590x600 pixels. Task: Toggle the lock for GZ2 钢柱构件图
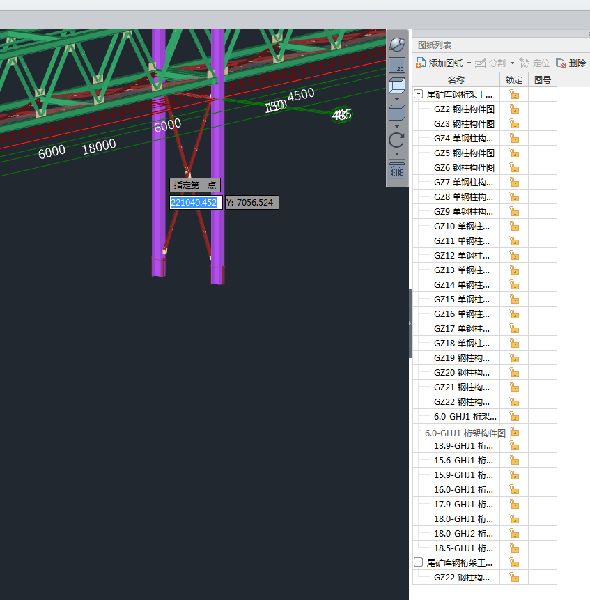pos(513,109)
